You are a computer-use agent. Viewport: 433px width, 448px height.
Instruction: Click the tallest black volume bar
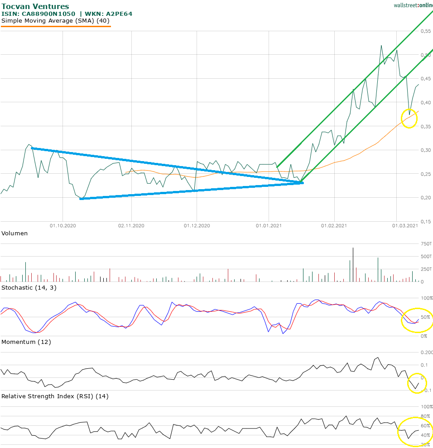click(353, 265)
